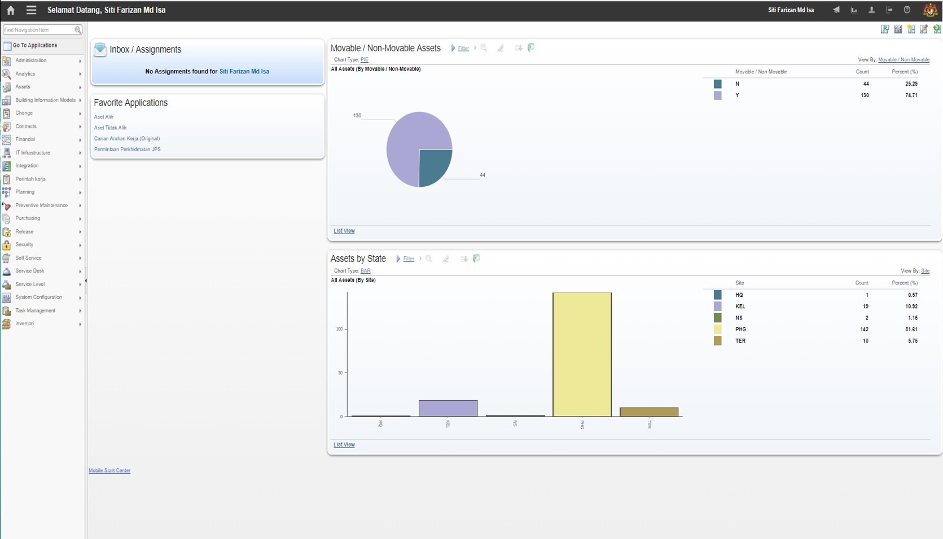The width and height of the screenshot is (943, 539).
Task: Click the Mobile Start Center link
Action: pos(109,471)
